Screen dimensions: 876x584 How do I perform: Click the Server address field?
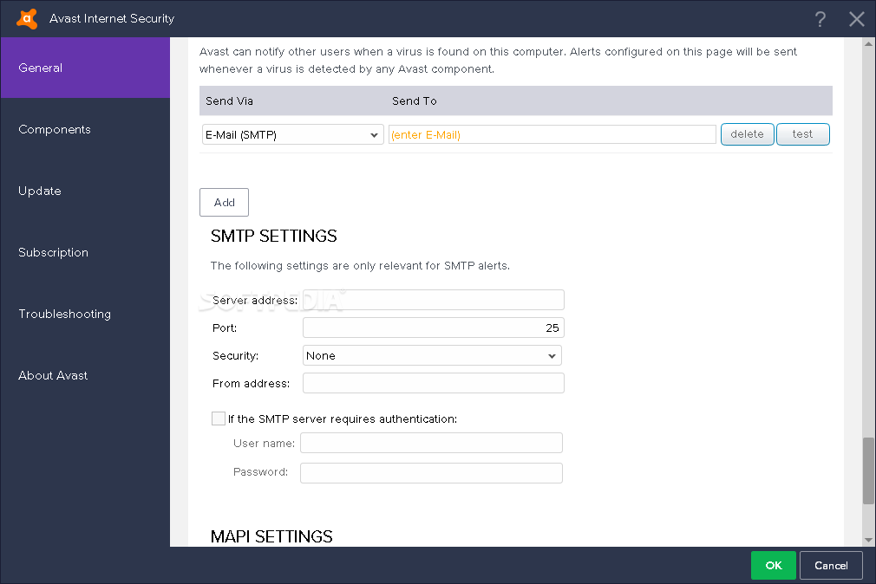[434, 300]
